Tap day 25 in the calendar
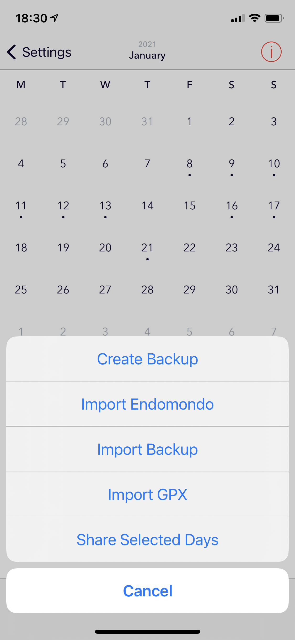 coord(21,290)
